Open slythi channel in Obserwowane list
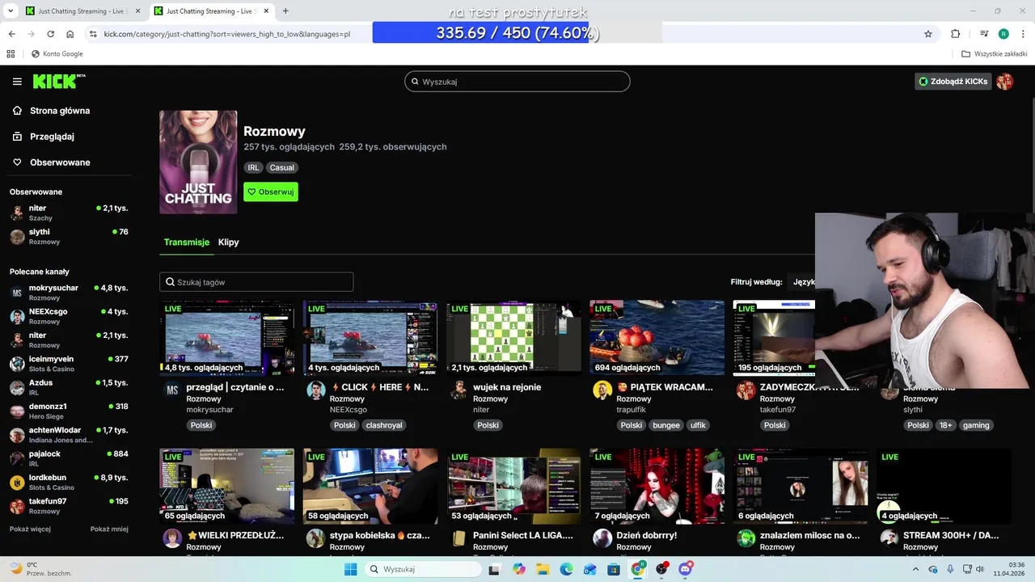Viewport: 1035px width, 582px height. click(69, 236)
